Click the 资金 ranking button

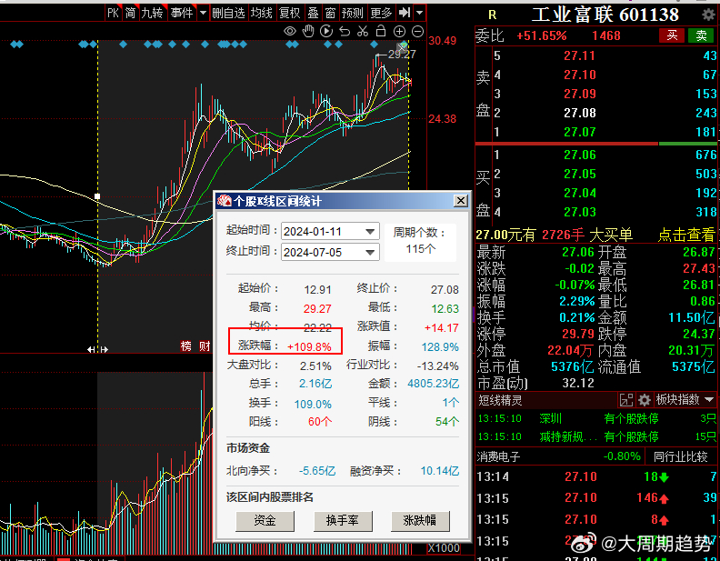265,521
